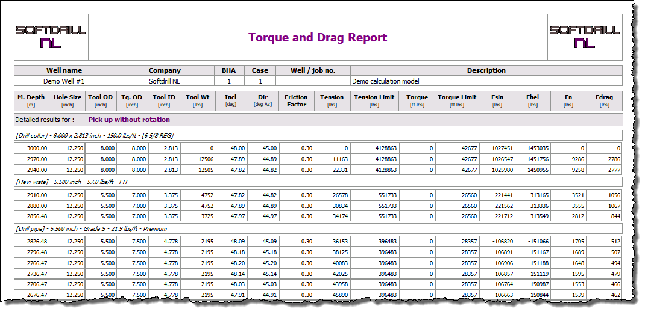645x312 pixels.
Task: Click the Demo Well #1 cell
Action: point(64,81)
